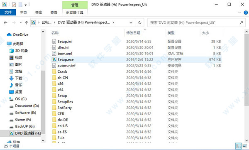249x150 pixels.
Task: Select the 管理 contextual tab
Action: (x=75, y=5)
